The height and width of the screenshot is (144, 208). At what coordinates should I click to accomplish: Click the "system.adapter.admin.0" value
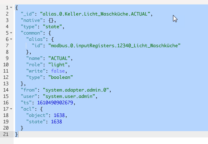[76, 90]
